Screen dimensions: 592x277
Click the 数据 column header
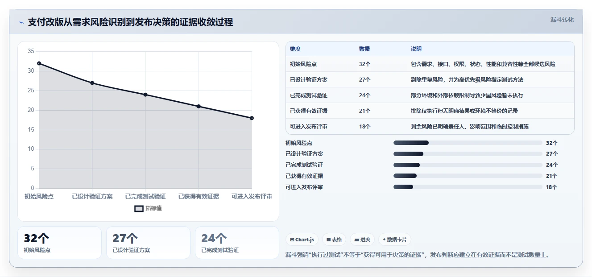coord(364,49)
